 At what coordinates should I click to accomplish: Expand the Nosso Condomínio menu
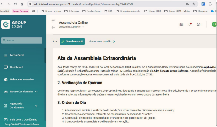(x=21, y=92)
